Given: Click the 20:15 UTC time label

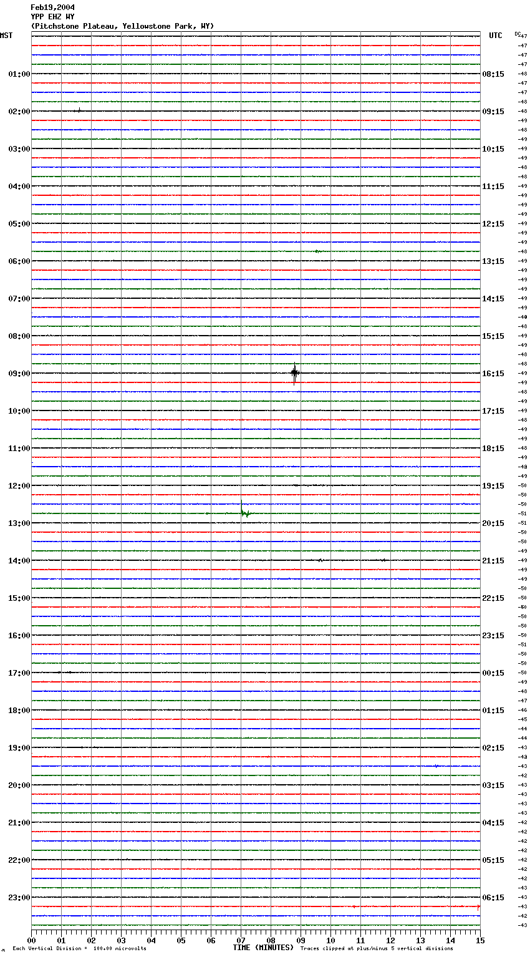Looking at the screenshot, I should pos(493,523).
